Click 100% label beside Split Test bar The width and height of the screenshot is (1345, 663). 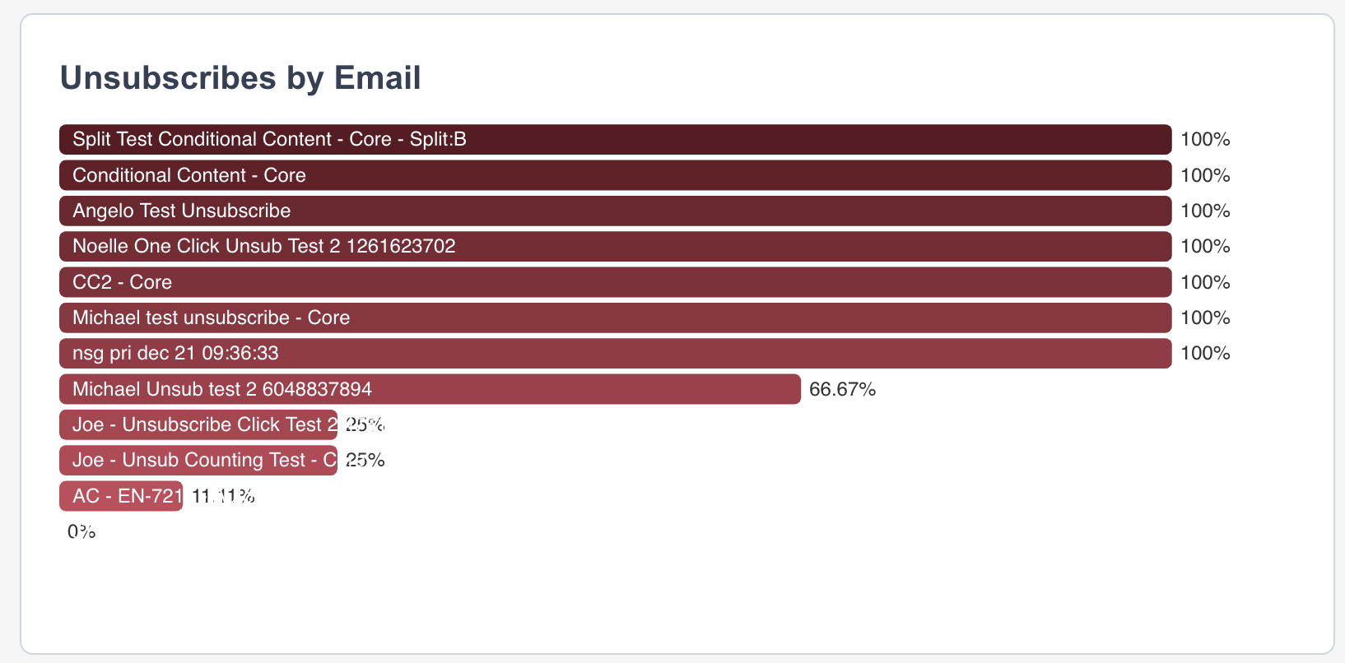tap(1205, 140)
